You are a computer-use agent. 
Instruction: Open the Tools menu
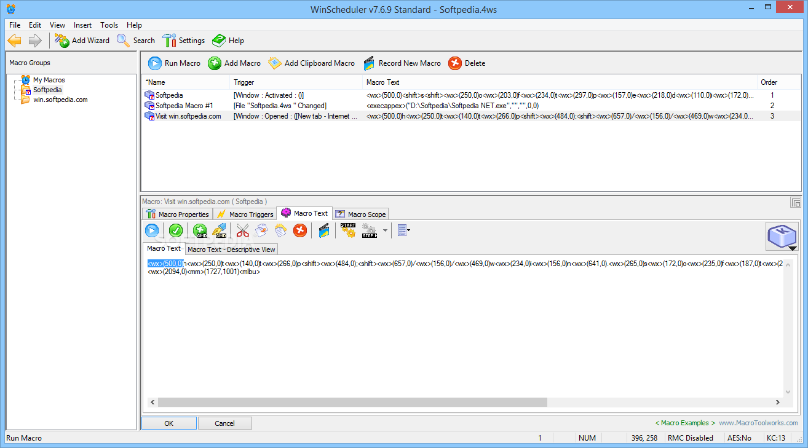(109, 25)
